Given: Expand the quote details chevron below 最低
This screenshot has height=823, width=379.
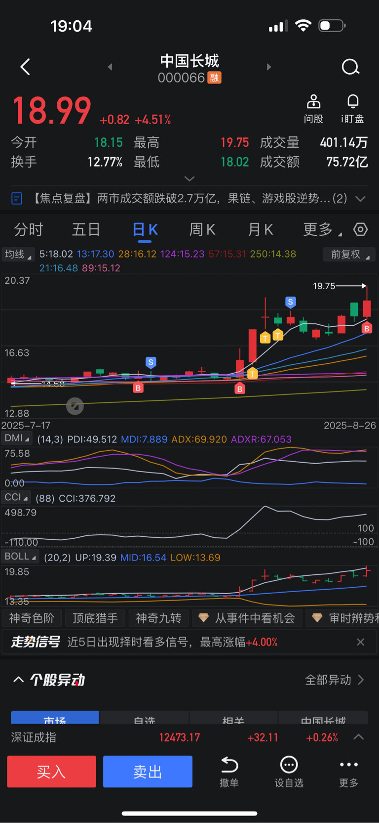Looking at the screenshot, I should [x=189, y=178].
